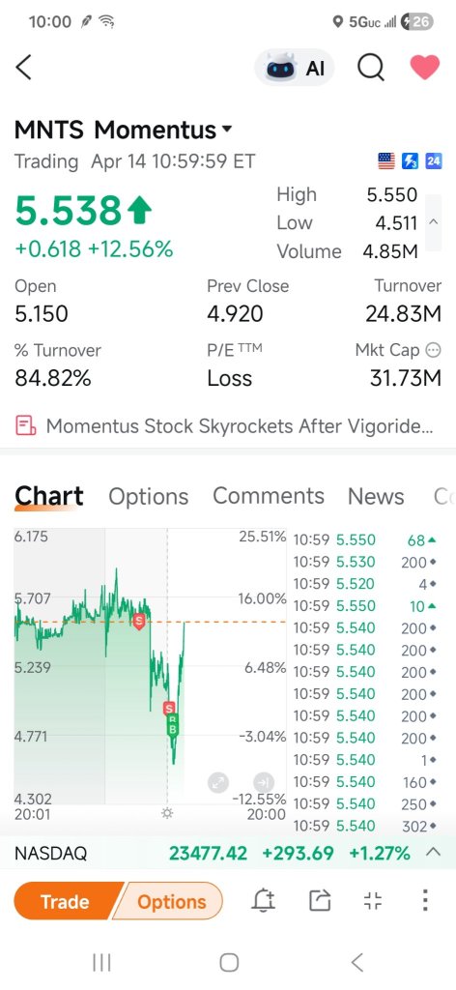
Task: Expand the MNTS Momentus stock dropdown arrow
Action: pyautogui.click(x=227, y=130)
